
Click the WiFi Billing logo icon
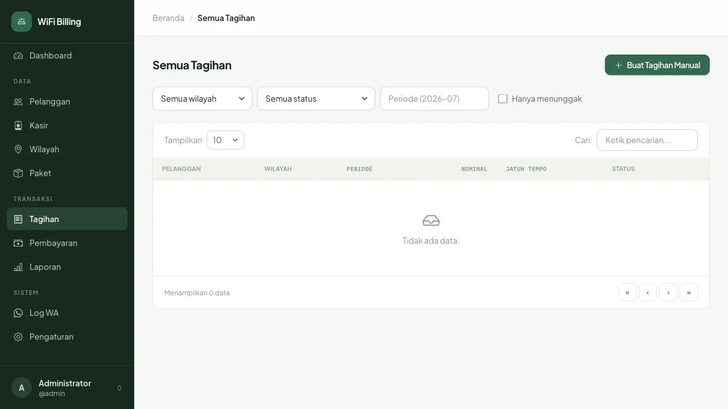click(x=22, y=22)
